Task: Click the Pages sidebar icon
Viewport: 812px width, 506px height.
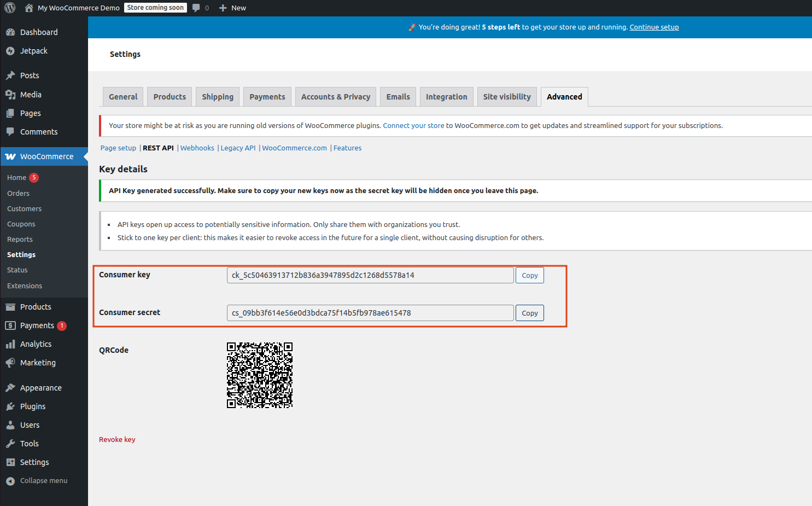Action: coord(10,113)
